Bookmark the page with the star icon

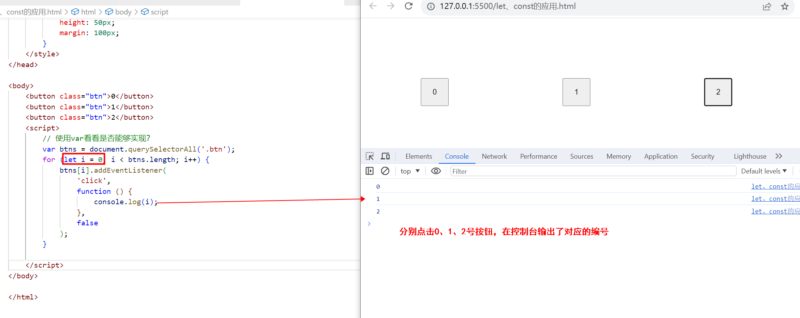click(x=785, y=6)
